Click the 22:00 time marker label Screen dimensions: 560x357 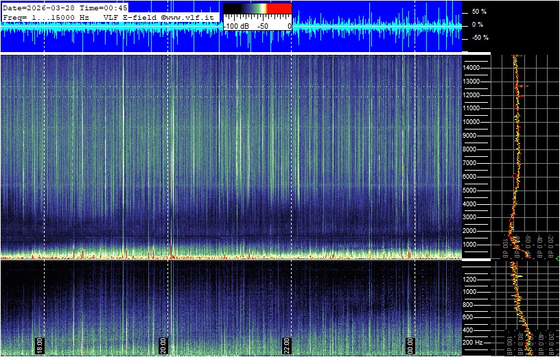[x=286, y=345]
